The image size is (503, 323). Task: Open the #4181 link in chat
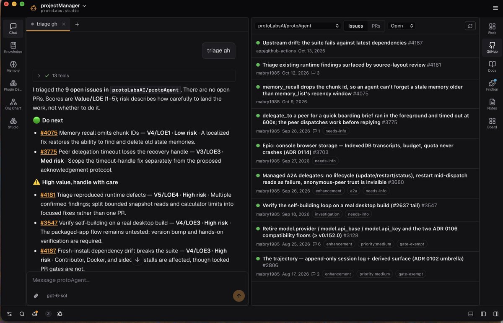coord(48,195)
